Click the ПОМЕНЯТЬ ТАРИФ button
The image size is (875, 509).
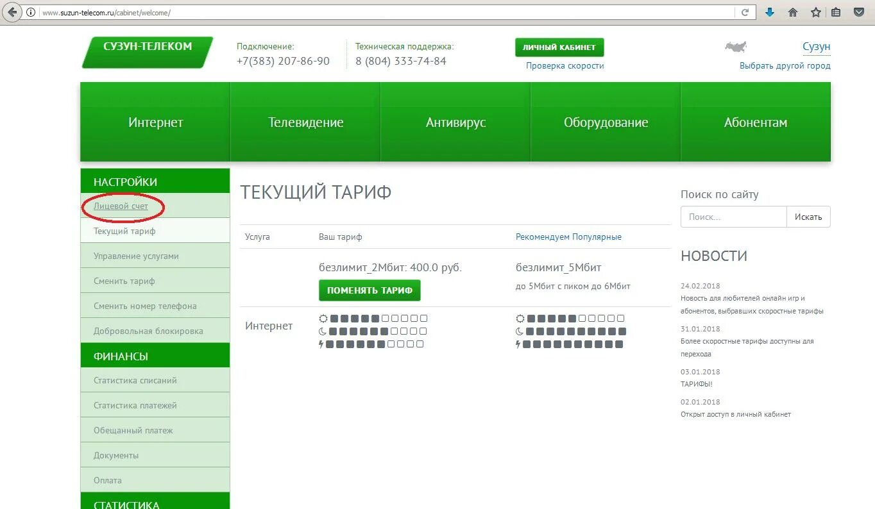click(369, 290)
